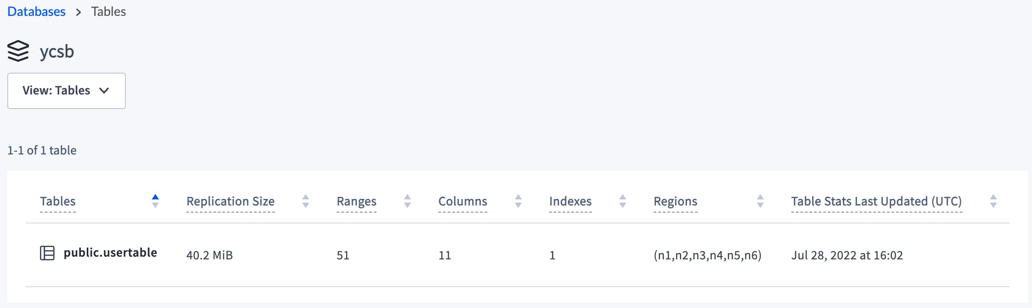Image resolution: width=1032 pixels, height=308 pixels.
Task: Click the chevron on the View selector
Action: click(104, 91)
